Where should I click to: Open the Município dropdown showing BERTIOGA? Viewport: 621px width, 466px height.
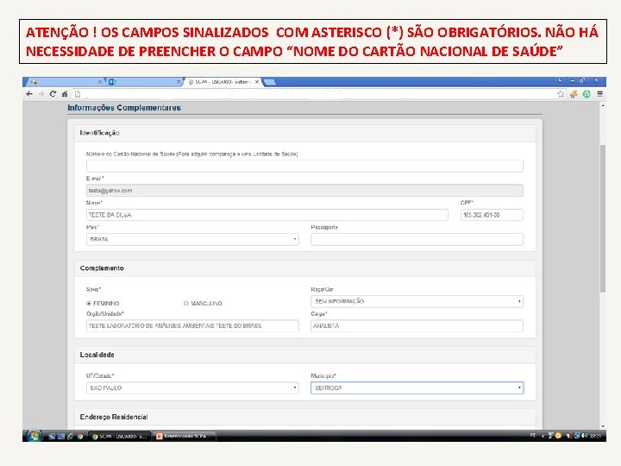pos(417,388)
